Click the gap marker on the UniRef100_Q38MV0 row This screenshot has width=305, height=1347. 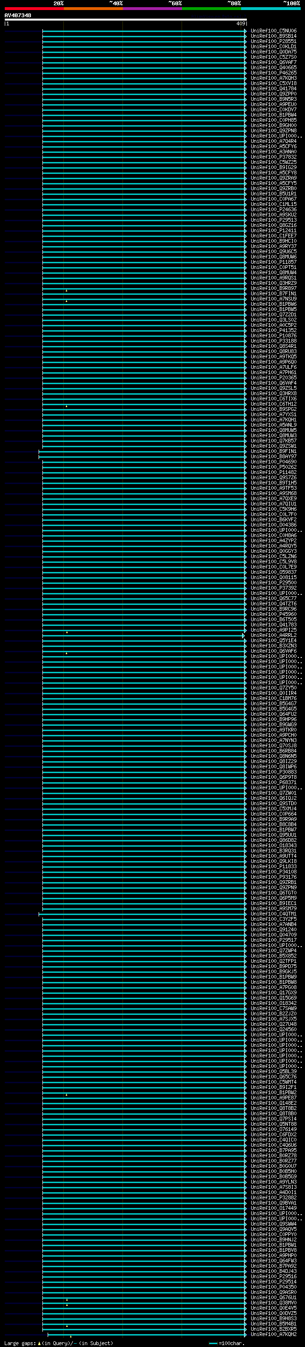tap(67, 1304)
